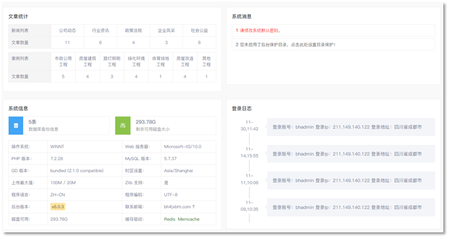This screenshot has width=449, height=238.
Task: Open the change default password warning message
Action: point(333,30)
